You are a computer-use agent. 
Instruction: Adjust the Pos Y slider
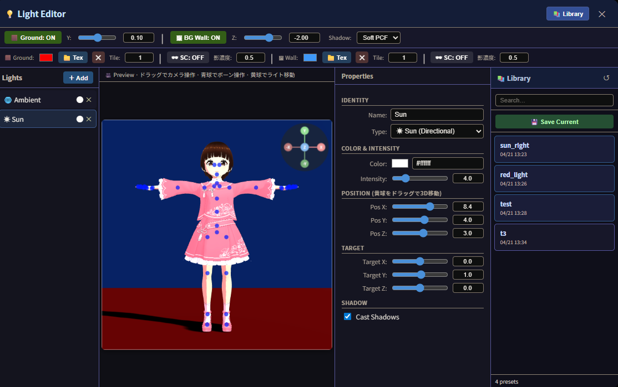click(x=420, y=220)
